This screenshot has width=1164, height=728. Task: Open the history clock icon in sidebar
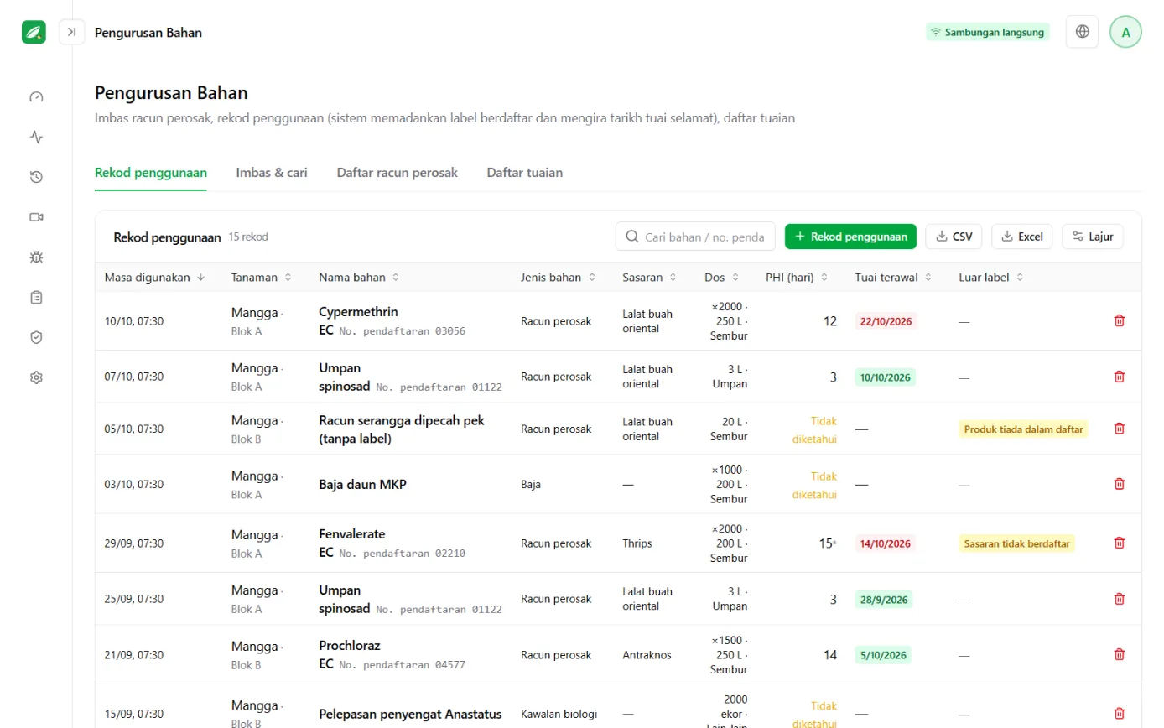[36, 177]
